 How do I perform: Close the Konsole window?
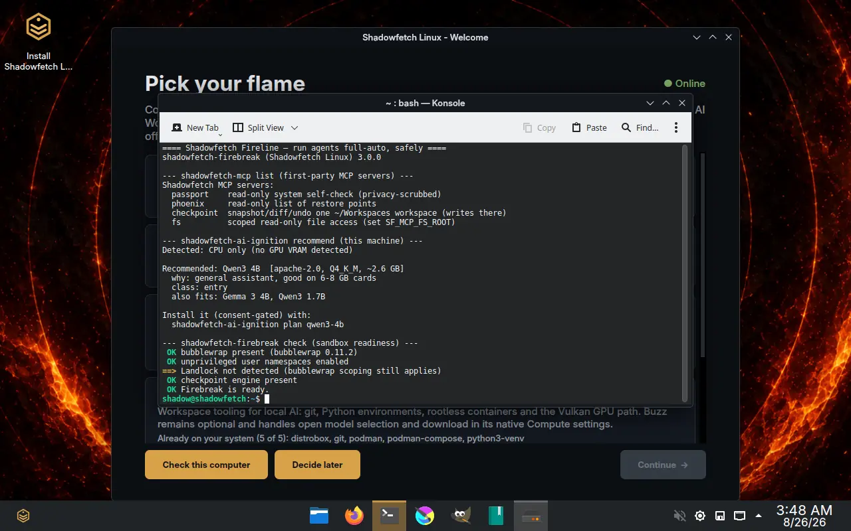[682, 103]
